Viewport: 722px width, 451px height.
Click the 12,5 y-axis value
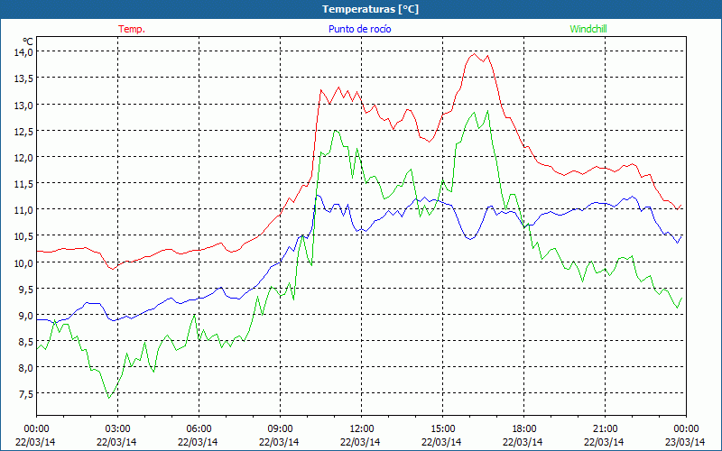23,132
